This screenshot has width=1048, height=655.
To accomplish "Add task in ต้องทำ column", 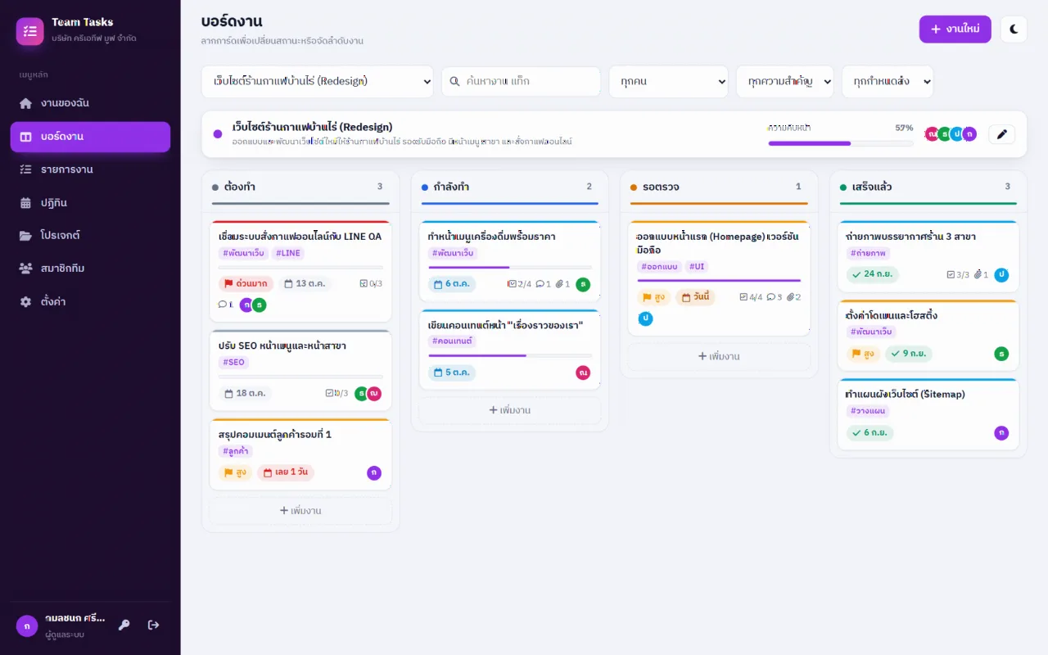I will tap(300, 511).
